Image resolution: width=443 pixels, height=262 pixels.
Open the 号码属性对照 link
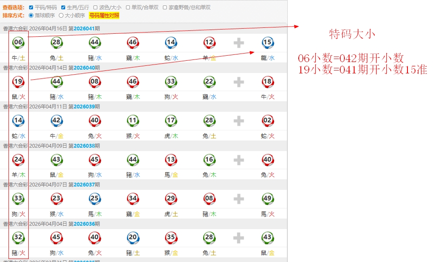[x=104, y=16]
